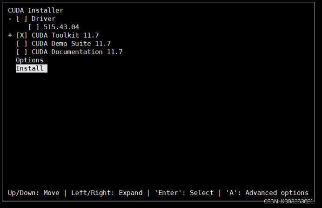The width and height of the screenshot is (322, 208).
Task: Click the CUDA Demo Suite 11.7 label
Action: [71, 44]
